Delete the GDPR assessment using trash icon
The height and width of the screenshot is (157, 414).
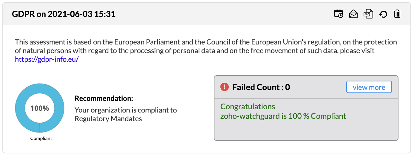click(397, 14)
